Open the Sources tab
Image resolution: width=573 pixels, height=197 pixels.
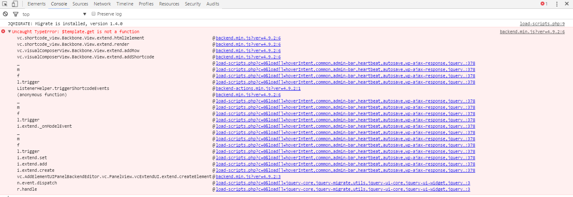tap(80, 4)
